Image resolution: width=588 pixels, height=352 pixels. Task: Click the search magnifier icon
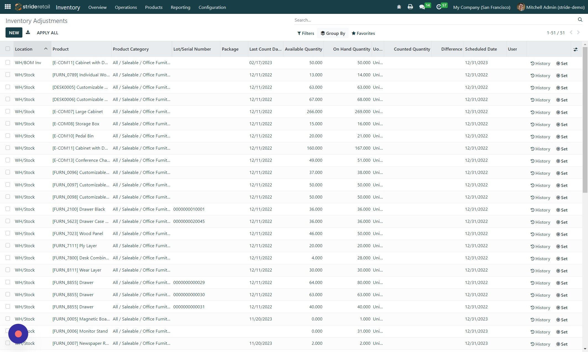(580, 20)
